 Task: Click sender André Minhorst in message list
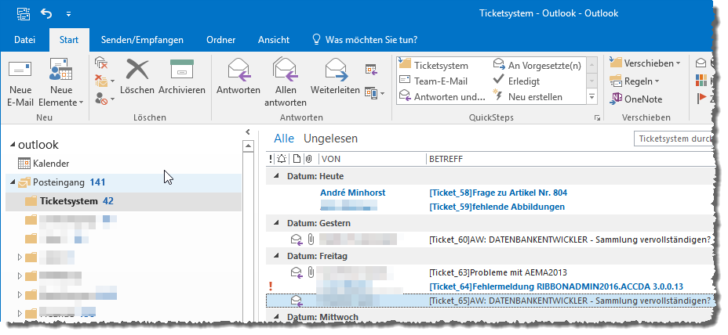[x=353, y=193]
